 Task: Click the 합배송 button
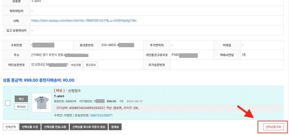[x=115, y=127]
